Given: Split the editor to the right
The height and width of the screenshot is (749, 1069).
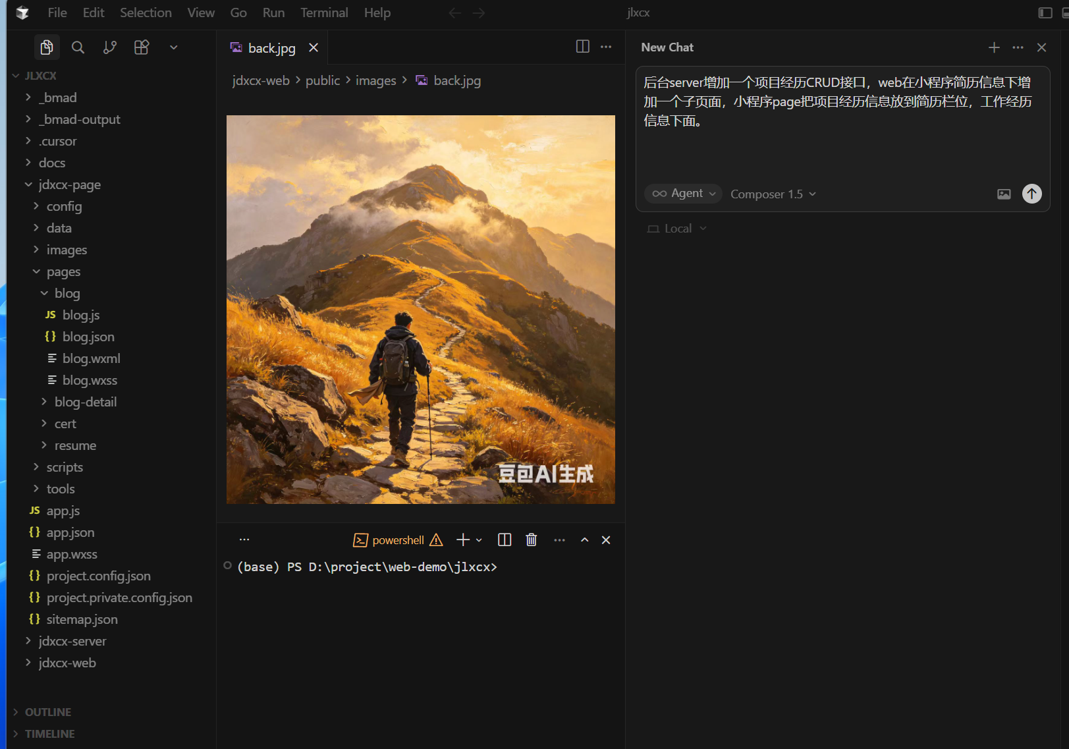Looking at the screenshot, I should coord(583,46).
